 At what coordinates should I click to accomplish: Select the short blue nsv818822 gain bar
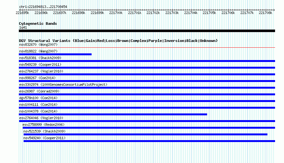[x=55, y=54]
